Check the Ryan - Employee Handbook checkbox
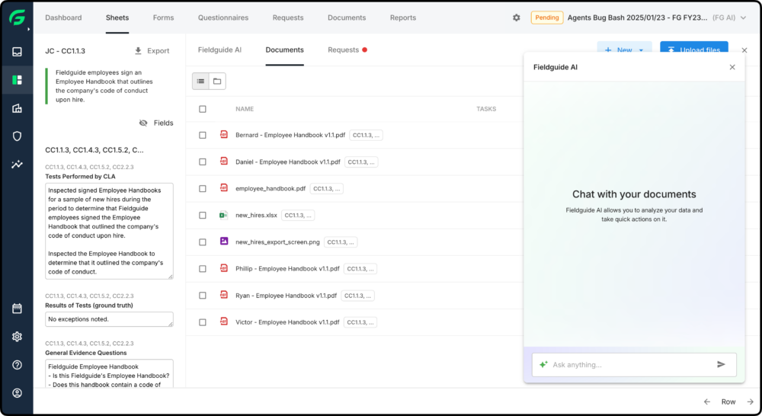The height and width of the screenshot is (416, 762). coord(203,296)
